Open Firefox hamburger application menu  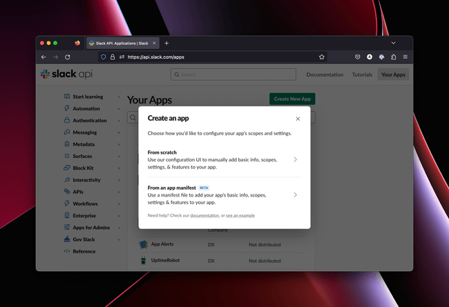click(405, 57)
